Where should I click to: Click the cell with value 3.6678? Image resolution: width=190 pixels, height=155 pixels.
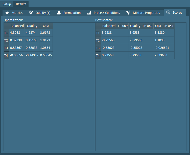point(46,33)
